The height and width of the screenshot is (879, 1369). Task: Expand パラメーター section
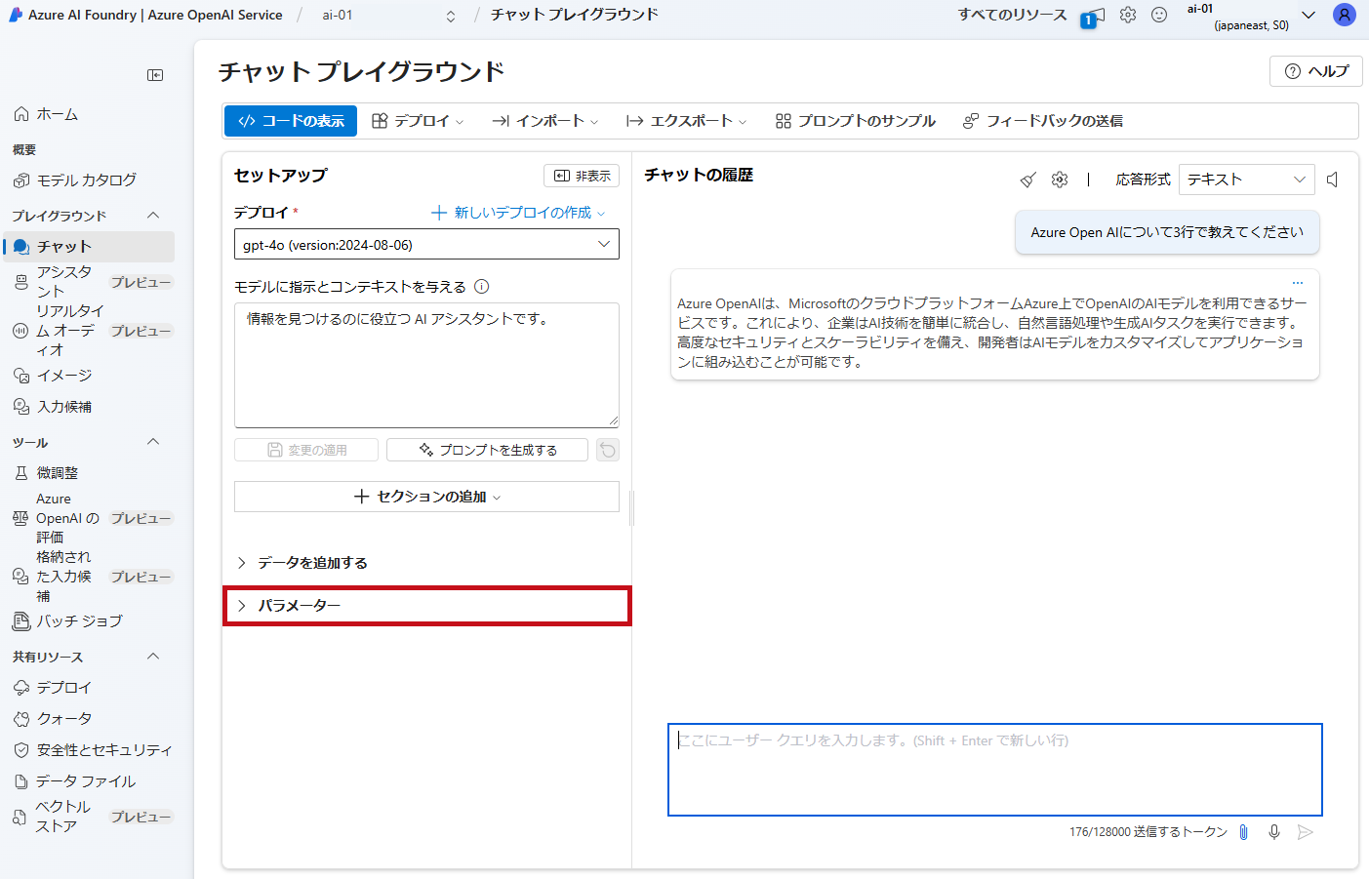[426, 606]
